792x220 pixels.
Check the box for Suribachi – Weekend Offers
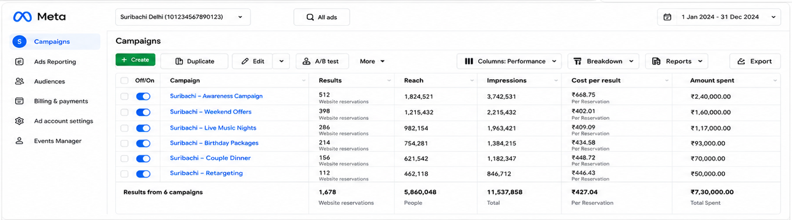click(124, 112)
